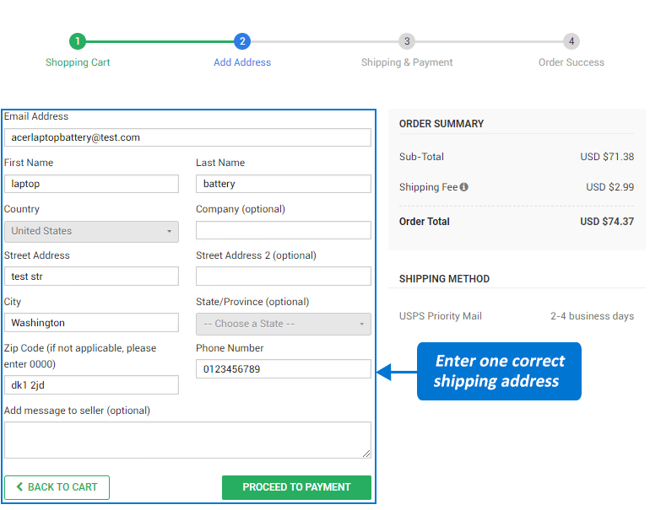
Task: Open the Country dropdown
Action: (x=91, y=231)
